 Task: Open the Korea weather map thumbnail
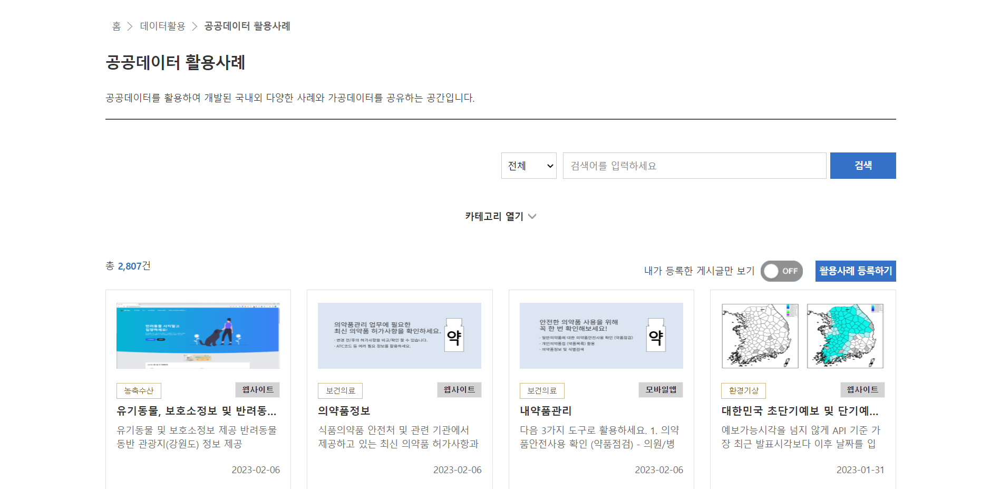802,335
